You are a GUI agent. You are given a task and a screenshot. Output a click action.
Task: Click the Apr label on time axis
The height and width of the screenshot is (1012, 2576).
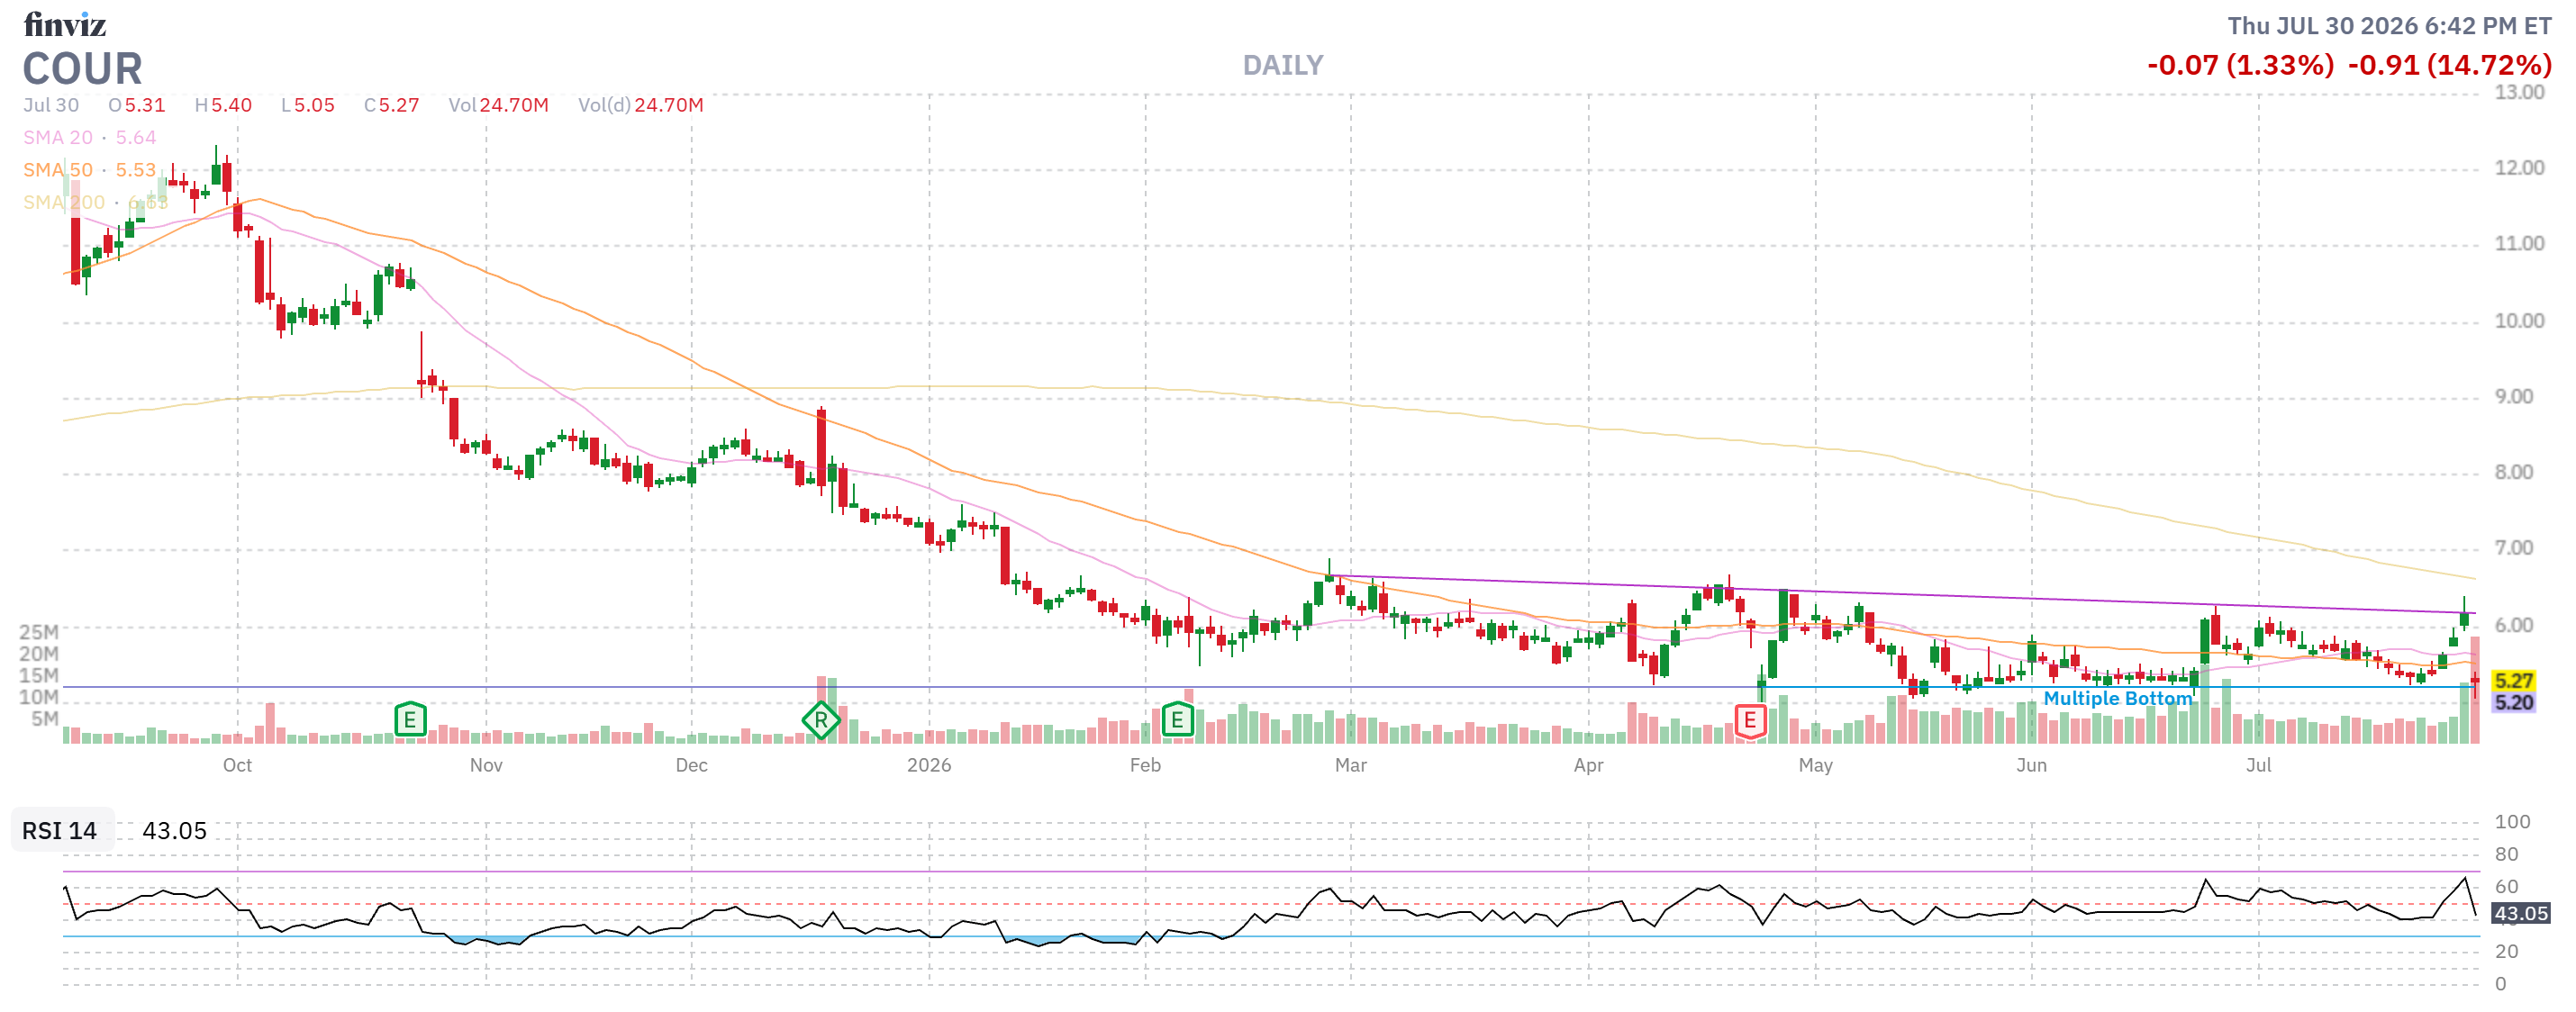click(1588, 765)
